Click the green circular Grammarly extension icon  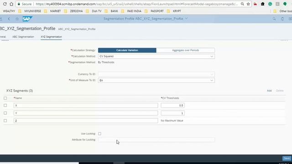pos(270,4)
